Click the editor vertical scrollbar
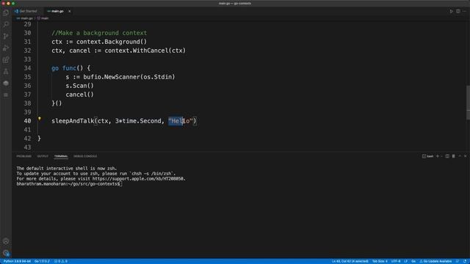Screen dimensions: 470x264 468,102
